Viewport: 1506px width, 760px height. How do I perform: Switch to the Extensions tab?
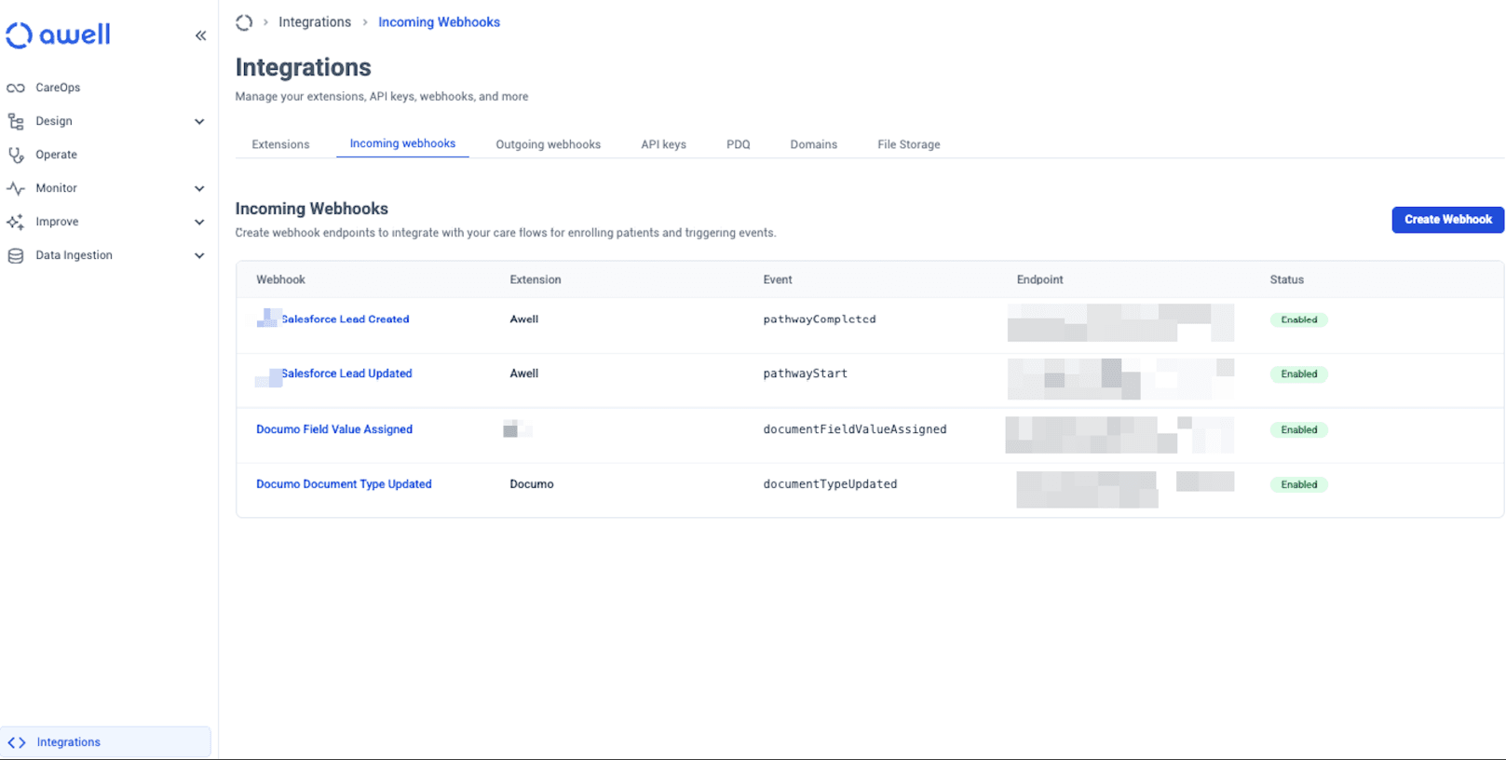pyautogui.click(x=280, y=144)
